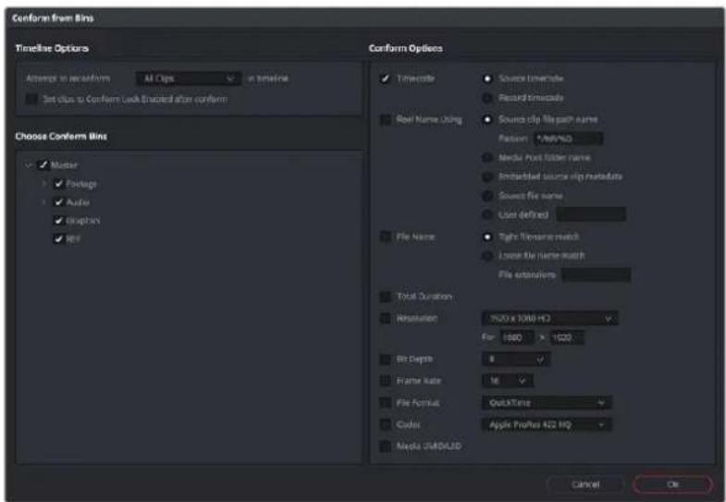Click the File extensions input field
The image size is (726, 502).
point(597,275)
